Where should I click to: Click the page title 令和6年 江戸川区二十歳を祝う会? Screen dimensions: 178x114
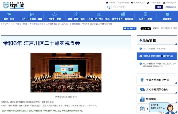(x=42, y=43)
